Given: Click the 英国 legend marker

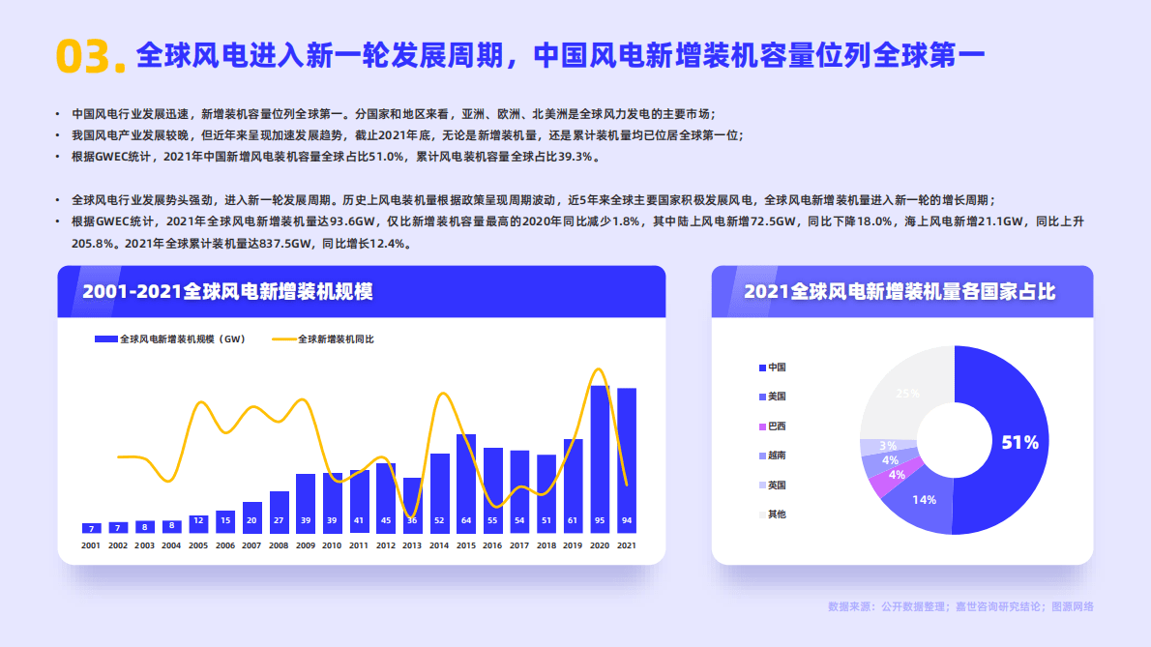Looking at the screenshot, I should coord(763,486).
